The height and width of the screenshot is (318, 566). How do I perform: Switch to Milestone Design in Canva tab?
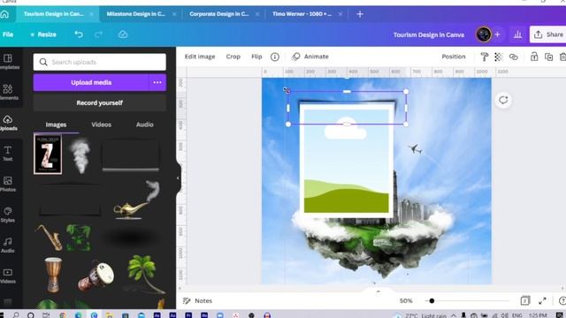tap(135, 14)
